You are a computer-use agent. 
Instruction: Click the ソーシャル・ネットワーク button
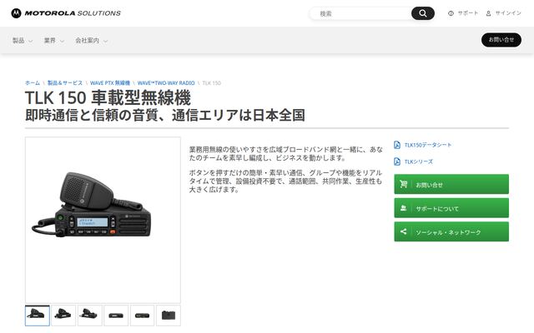(451, 231)
